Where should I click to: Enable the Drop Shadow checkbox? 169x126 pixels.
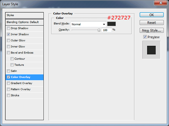pyautogui.click(x=8, y=28)
